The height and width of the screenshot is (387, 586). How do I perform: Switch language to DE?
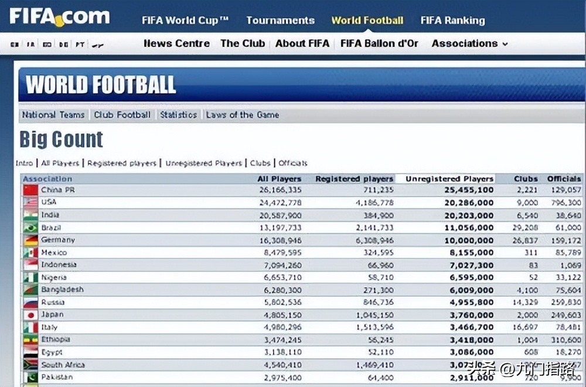point(63,45)
